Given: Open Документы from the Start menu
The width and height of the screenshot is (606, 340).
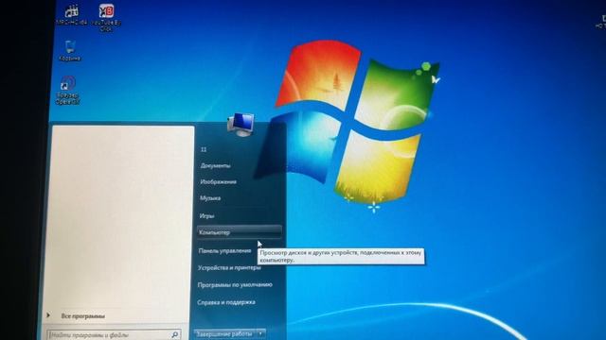Looking at the screenshot, I should [215, 166].
